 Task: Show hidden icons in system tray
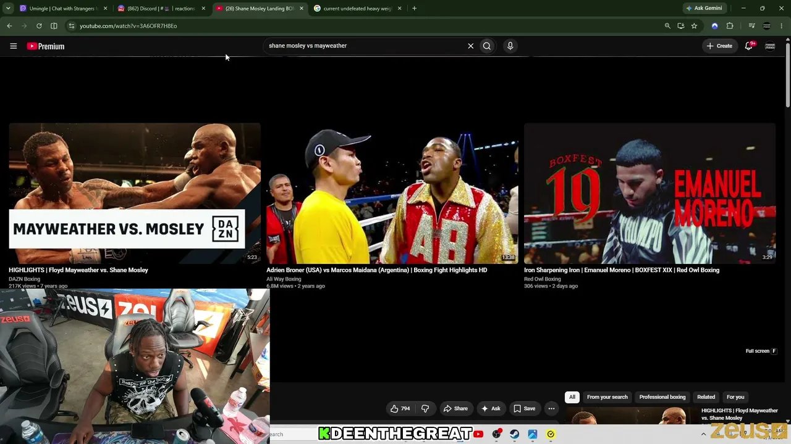click(x=703, y=434)
